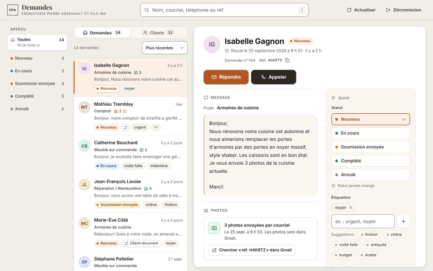
Task: Add tag with the plus button
Action: 403,221
